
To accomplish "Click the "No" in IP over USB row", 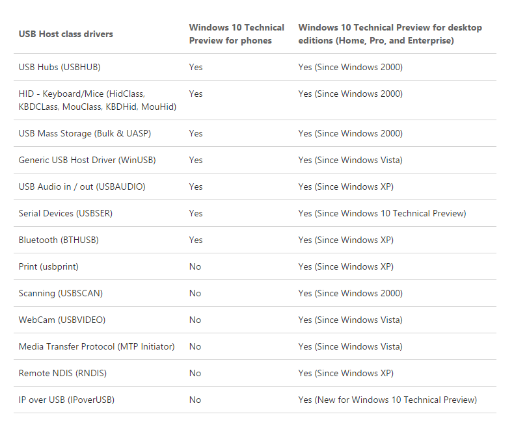I will (x=195, y=400).
